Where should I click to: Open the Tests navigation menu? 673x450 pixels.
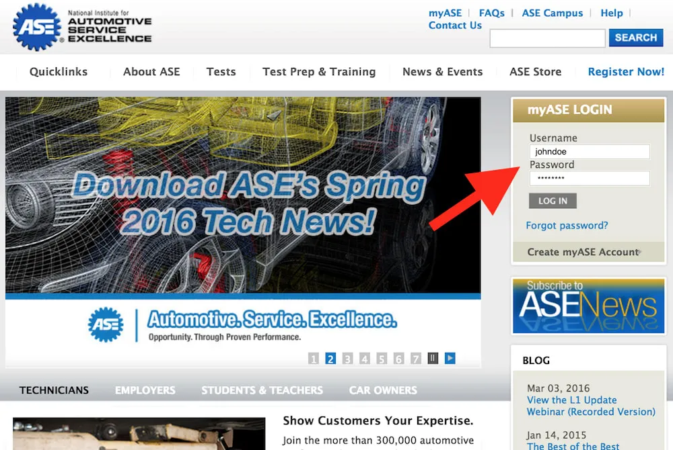point(221,71)
